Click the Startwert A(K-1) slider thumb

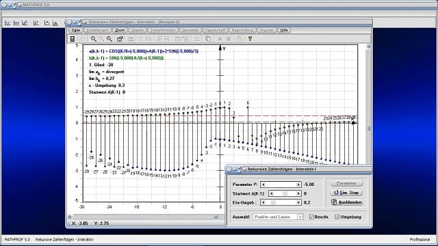(285, 193)
